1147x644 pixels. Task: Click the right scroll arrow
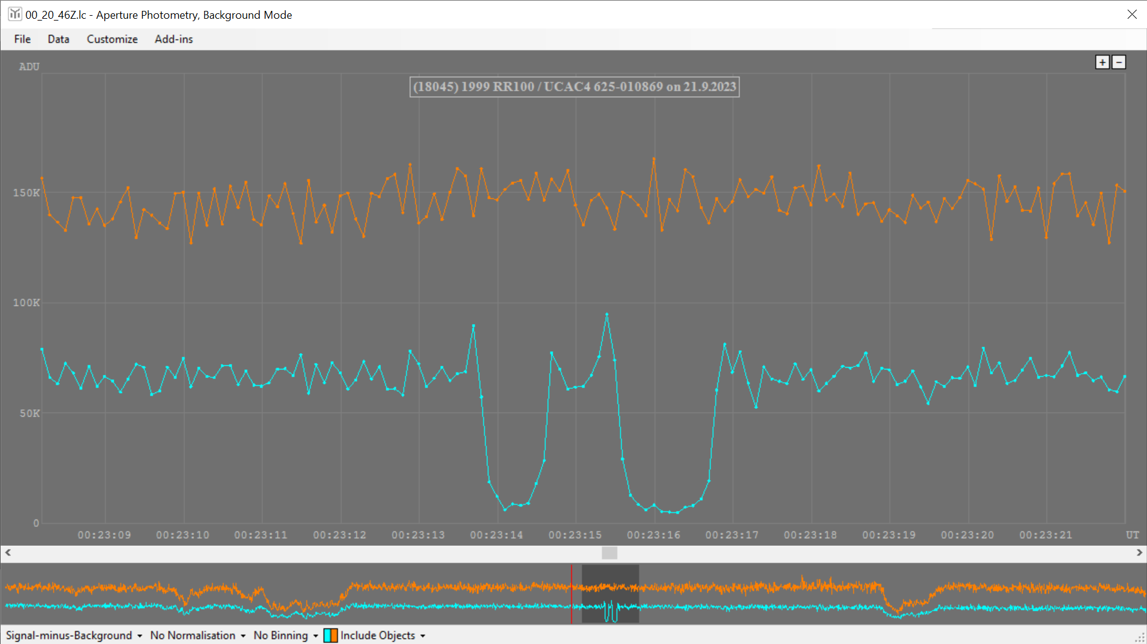(1139, 553)
